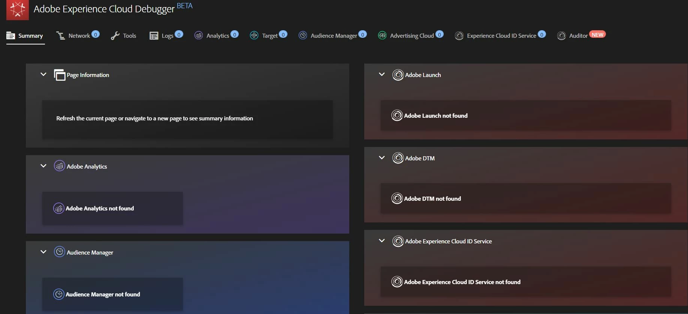This screenshot has height=314, width=688.
Task: Collapse the Adobe Analytics panel
Action: [x=43, y=166]
